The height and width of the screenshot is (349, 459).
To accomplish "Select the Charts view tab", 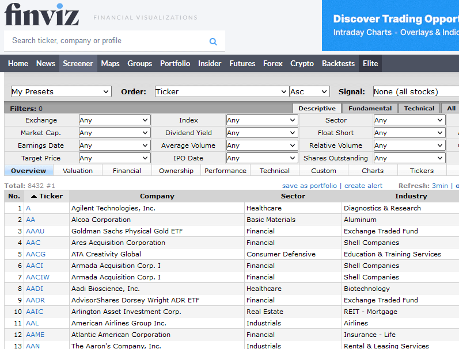I will (373, 171).
